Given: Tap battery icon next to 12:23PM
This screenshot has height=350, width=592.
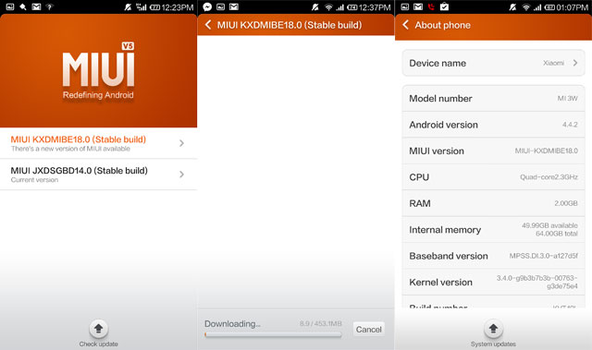Looking at the screenshot, I should pos(154,7).
